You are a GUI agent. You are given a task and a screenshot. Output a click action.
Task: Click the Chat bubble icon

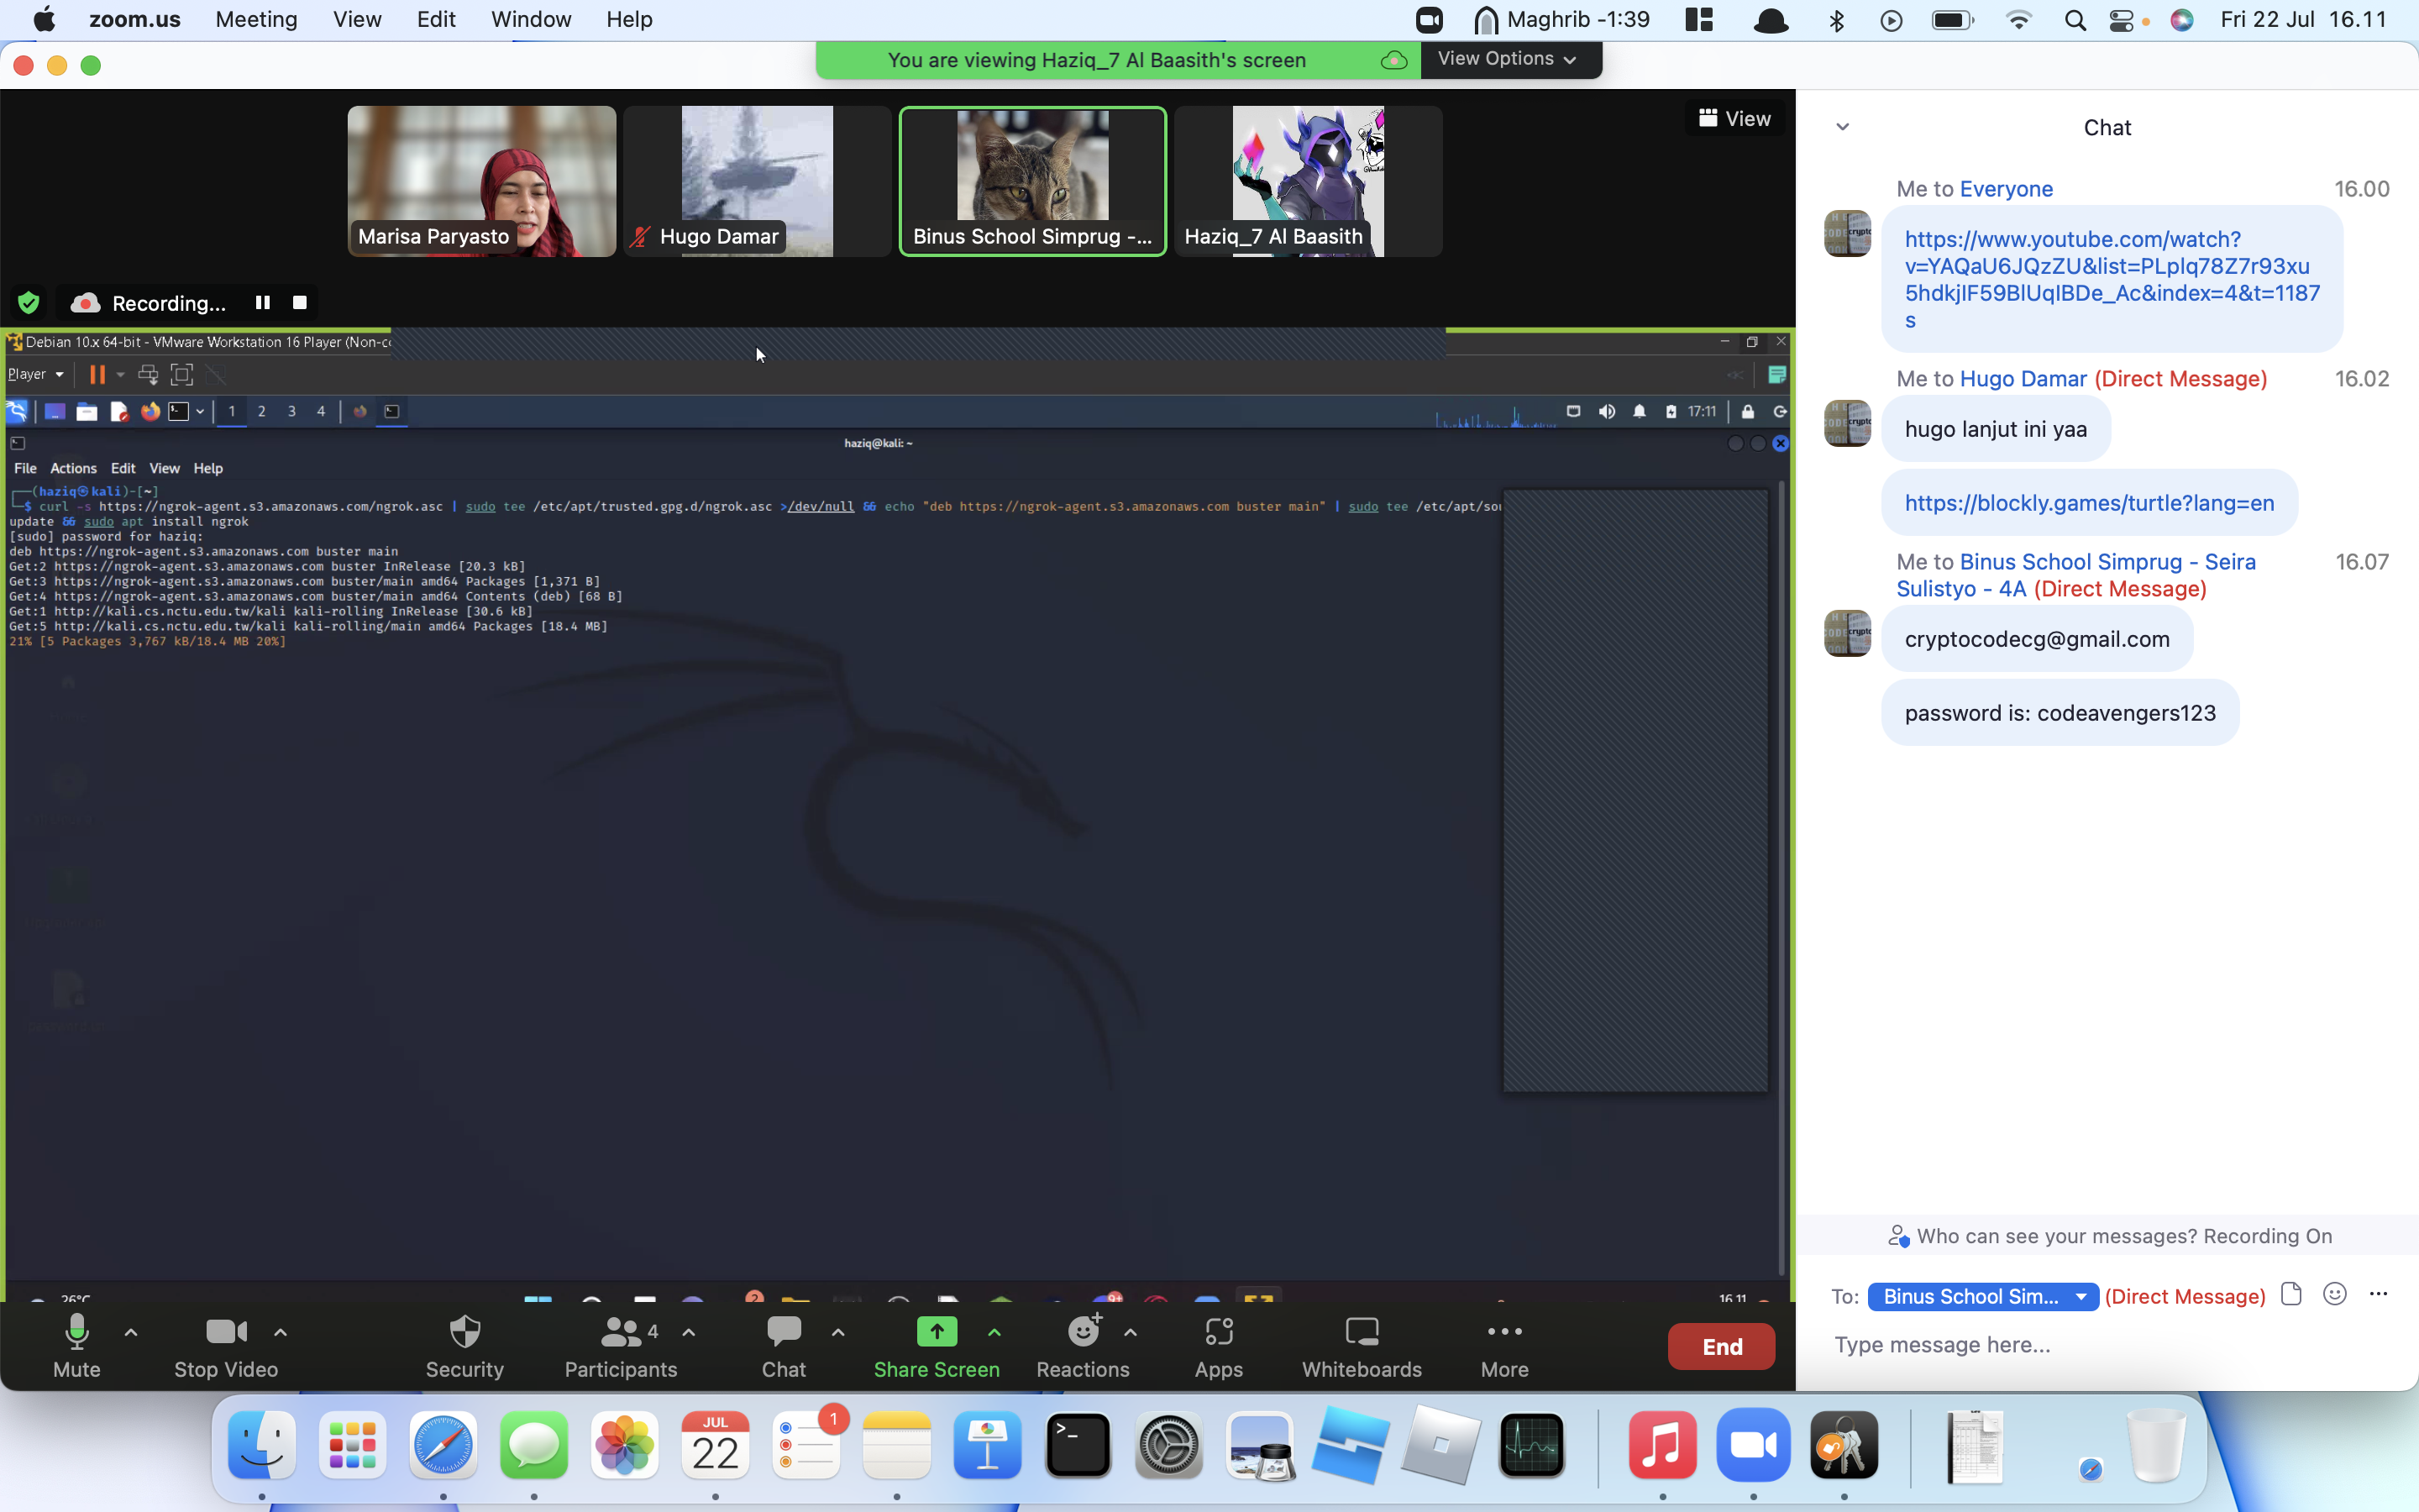pyautogui.click(x=784, y=1331)
